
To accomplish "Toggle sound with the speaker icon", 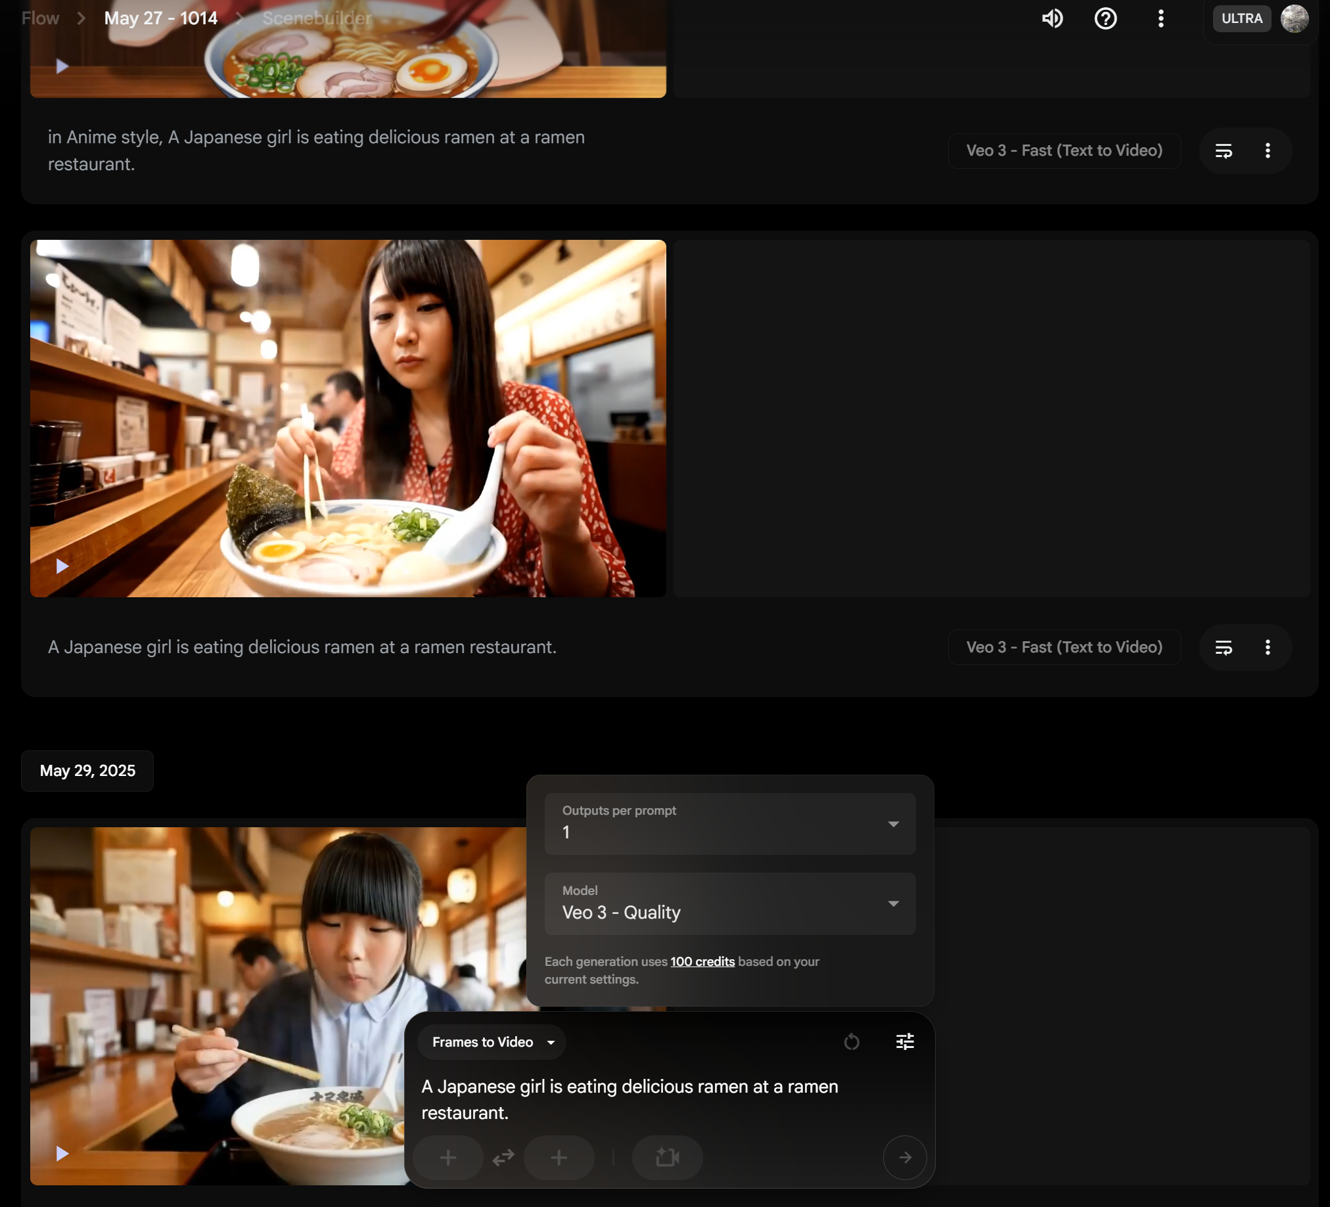I will (x=1052, y=18).
